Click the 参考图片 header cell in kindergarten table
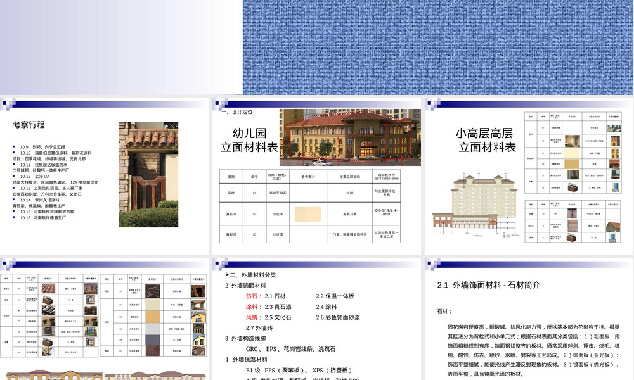 (x=308, y=177)
